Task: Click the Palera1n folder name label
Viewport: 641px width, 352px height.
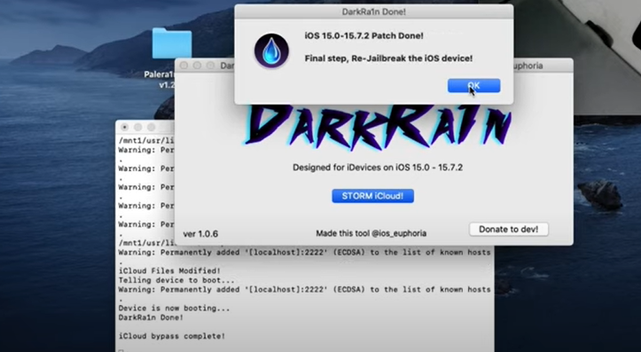Action: coord(160,80)
